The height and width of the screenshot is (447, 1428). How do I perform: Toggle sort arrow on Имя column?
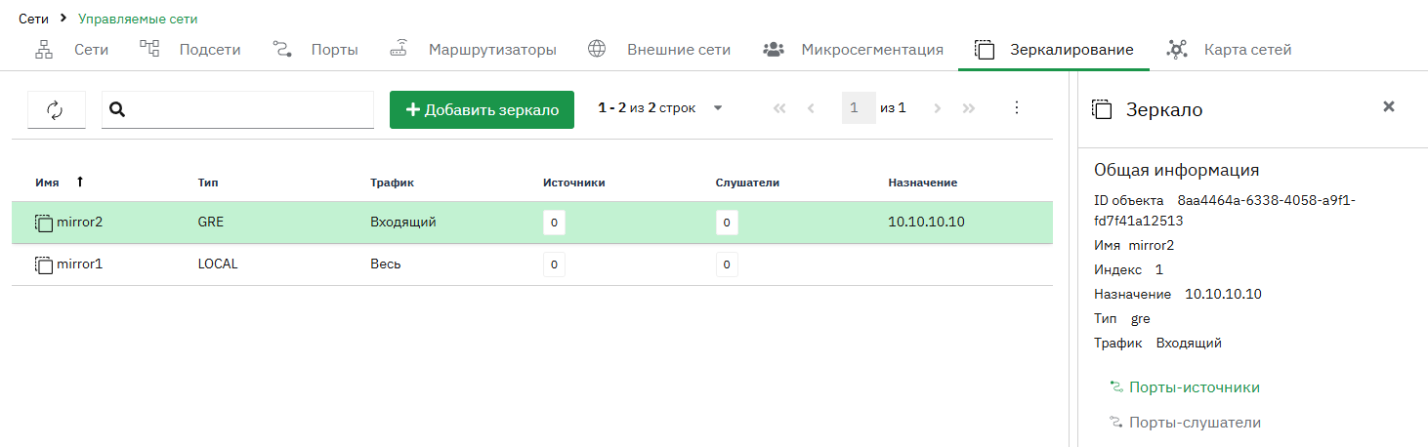click(x=80, y=182)
